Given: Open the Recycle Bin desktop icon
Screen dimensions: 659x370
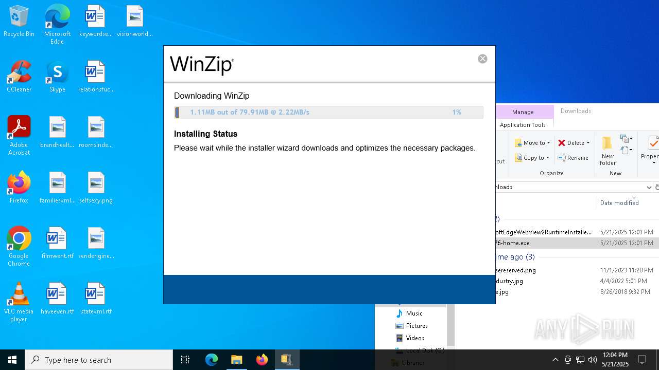Looking at the screenshot, I should click(19, 22).
